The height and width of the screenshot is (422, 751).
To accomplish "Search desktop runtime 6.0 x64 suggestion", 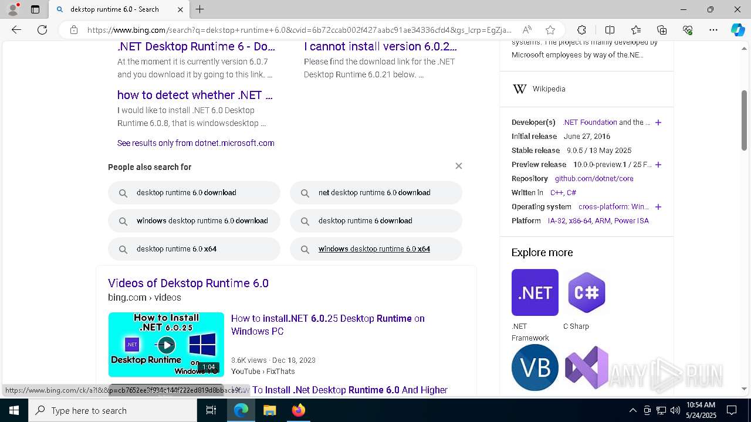I will [x=194, y=249].
